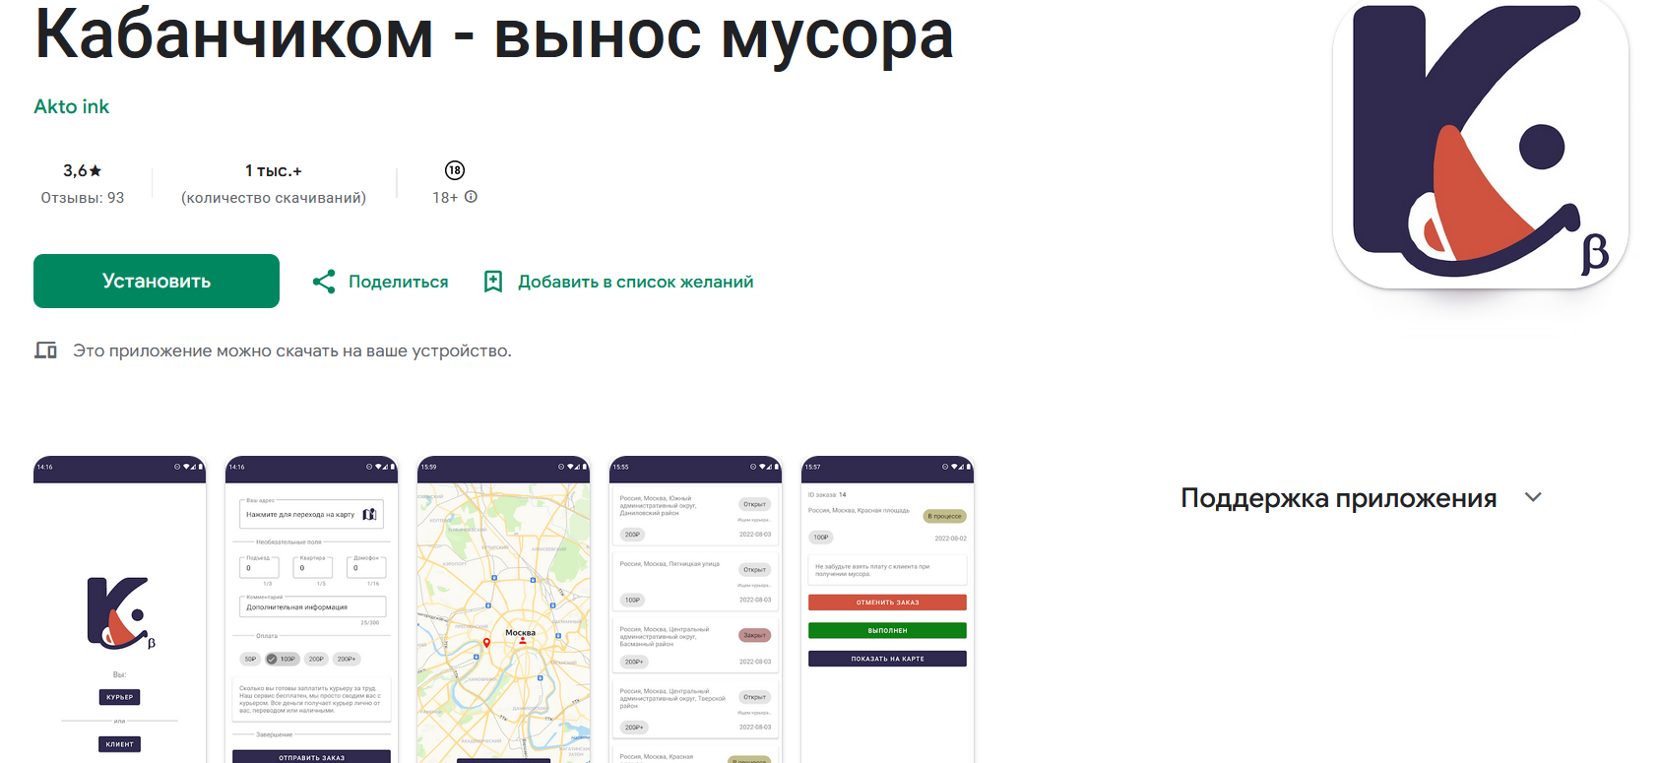Open the first screenshot with Курьер/Клиент choice
This screenshot has width=1659, height=763.
[120, 609]
